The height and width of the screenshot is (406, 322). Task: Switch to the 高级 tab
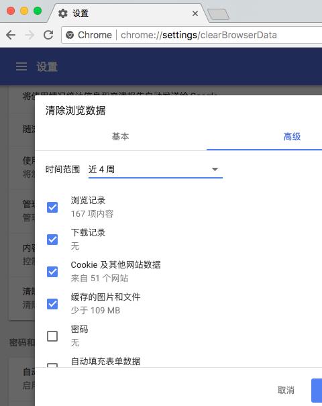coord(292,136)
